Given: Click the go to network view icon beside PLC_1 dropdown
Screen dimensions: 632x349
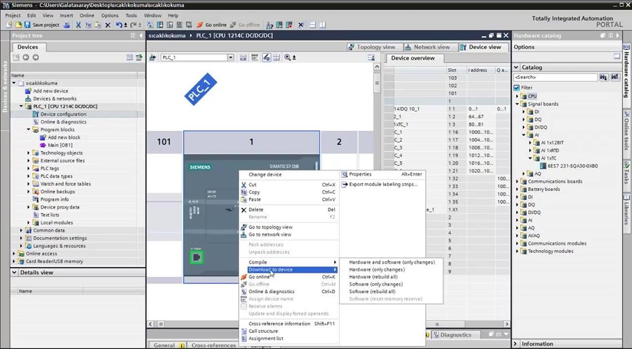Looking at the screenshot, I should point(152,58).
